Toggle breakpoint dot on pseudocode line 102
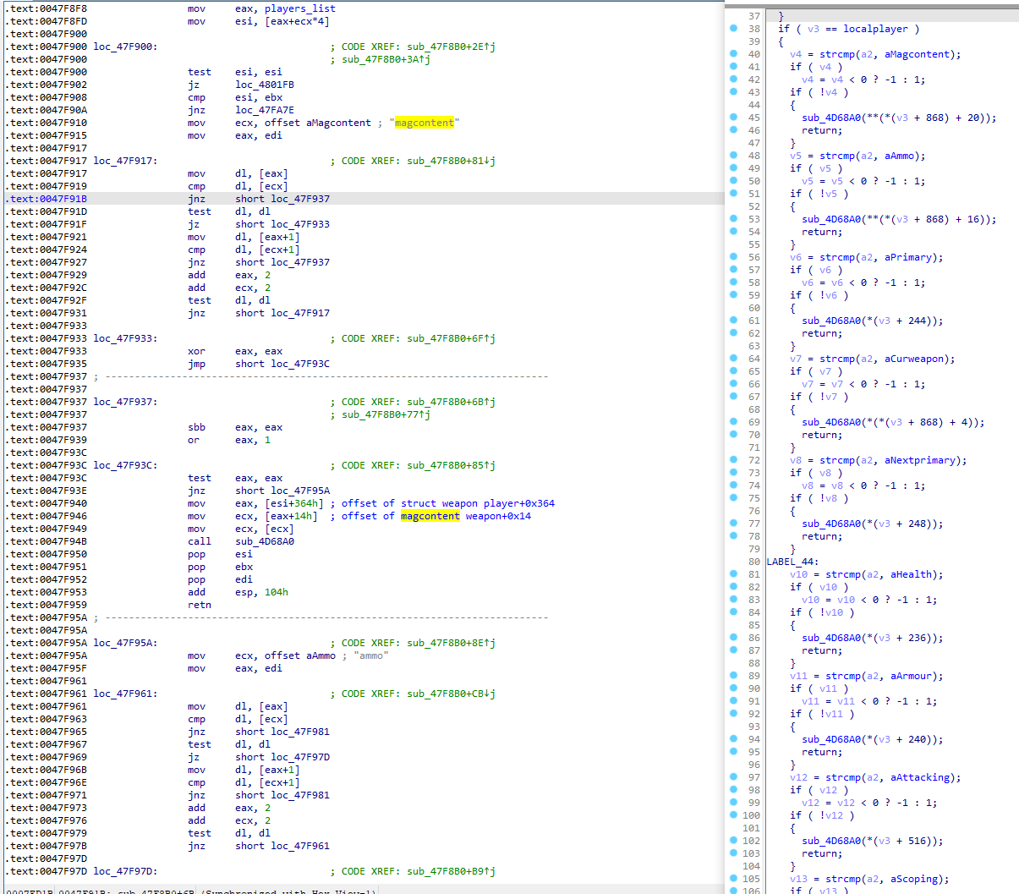The width and height of the screenshot is (1019, 894). pos(733,841)
